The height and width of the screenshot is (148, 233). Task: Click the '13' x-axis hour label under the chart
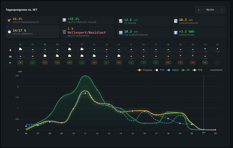pos(109,134)
